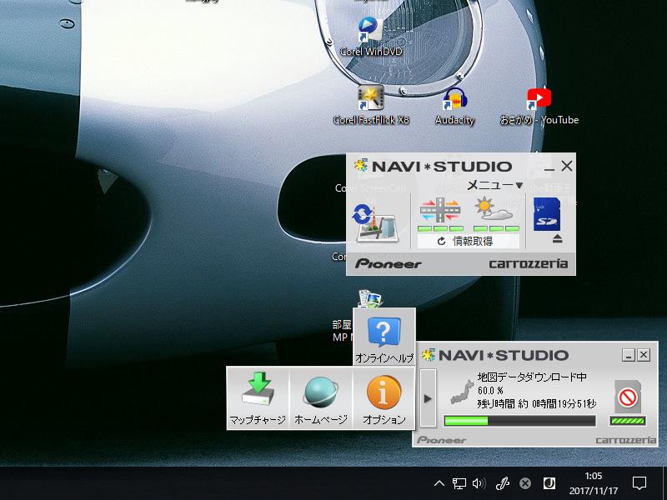
Task: Click the gray X tray icon
Action: pos(525,483)
